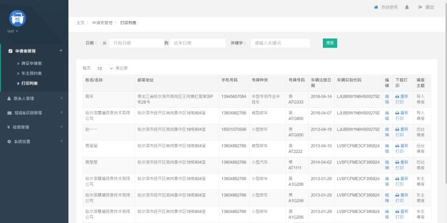Click the 开始日期 start date field
Image resolution: width=447 pixels, height=223 pixels.
pyautogui.click(x=137, y=43)
